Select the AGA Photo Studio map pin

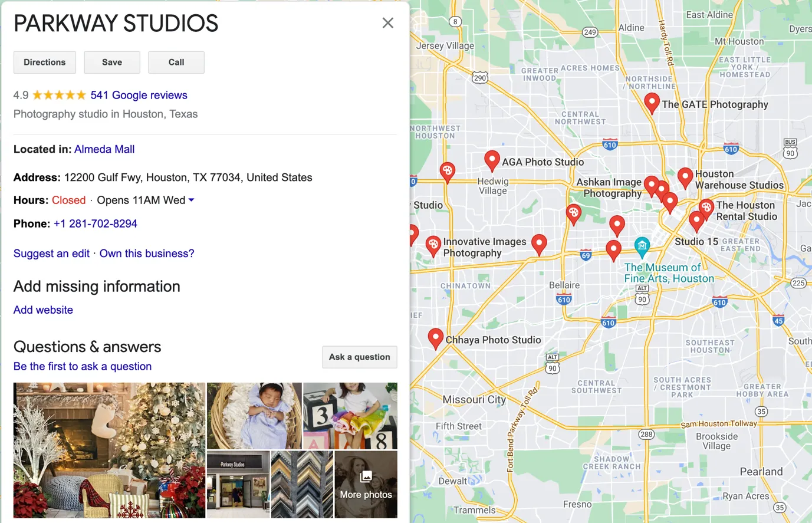pos(492,160)
